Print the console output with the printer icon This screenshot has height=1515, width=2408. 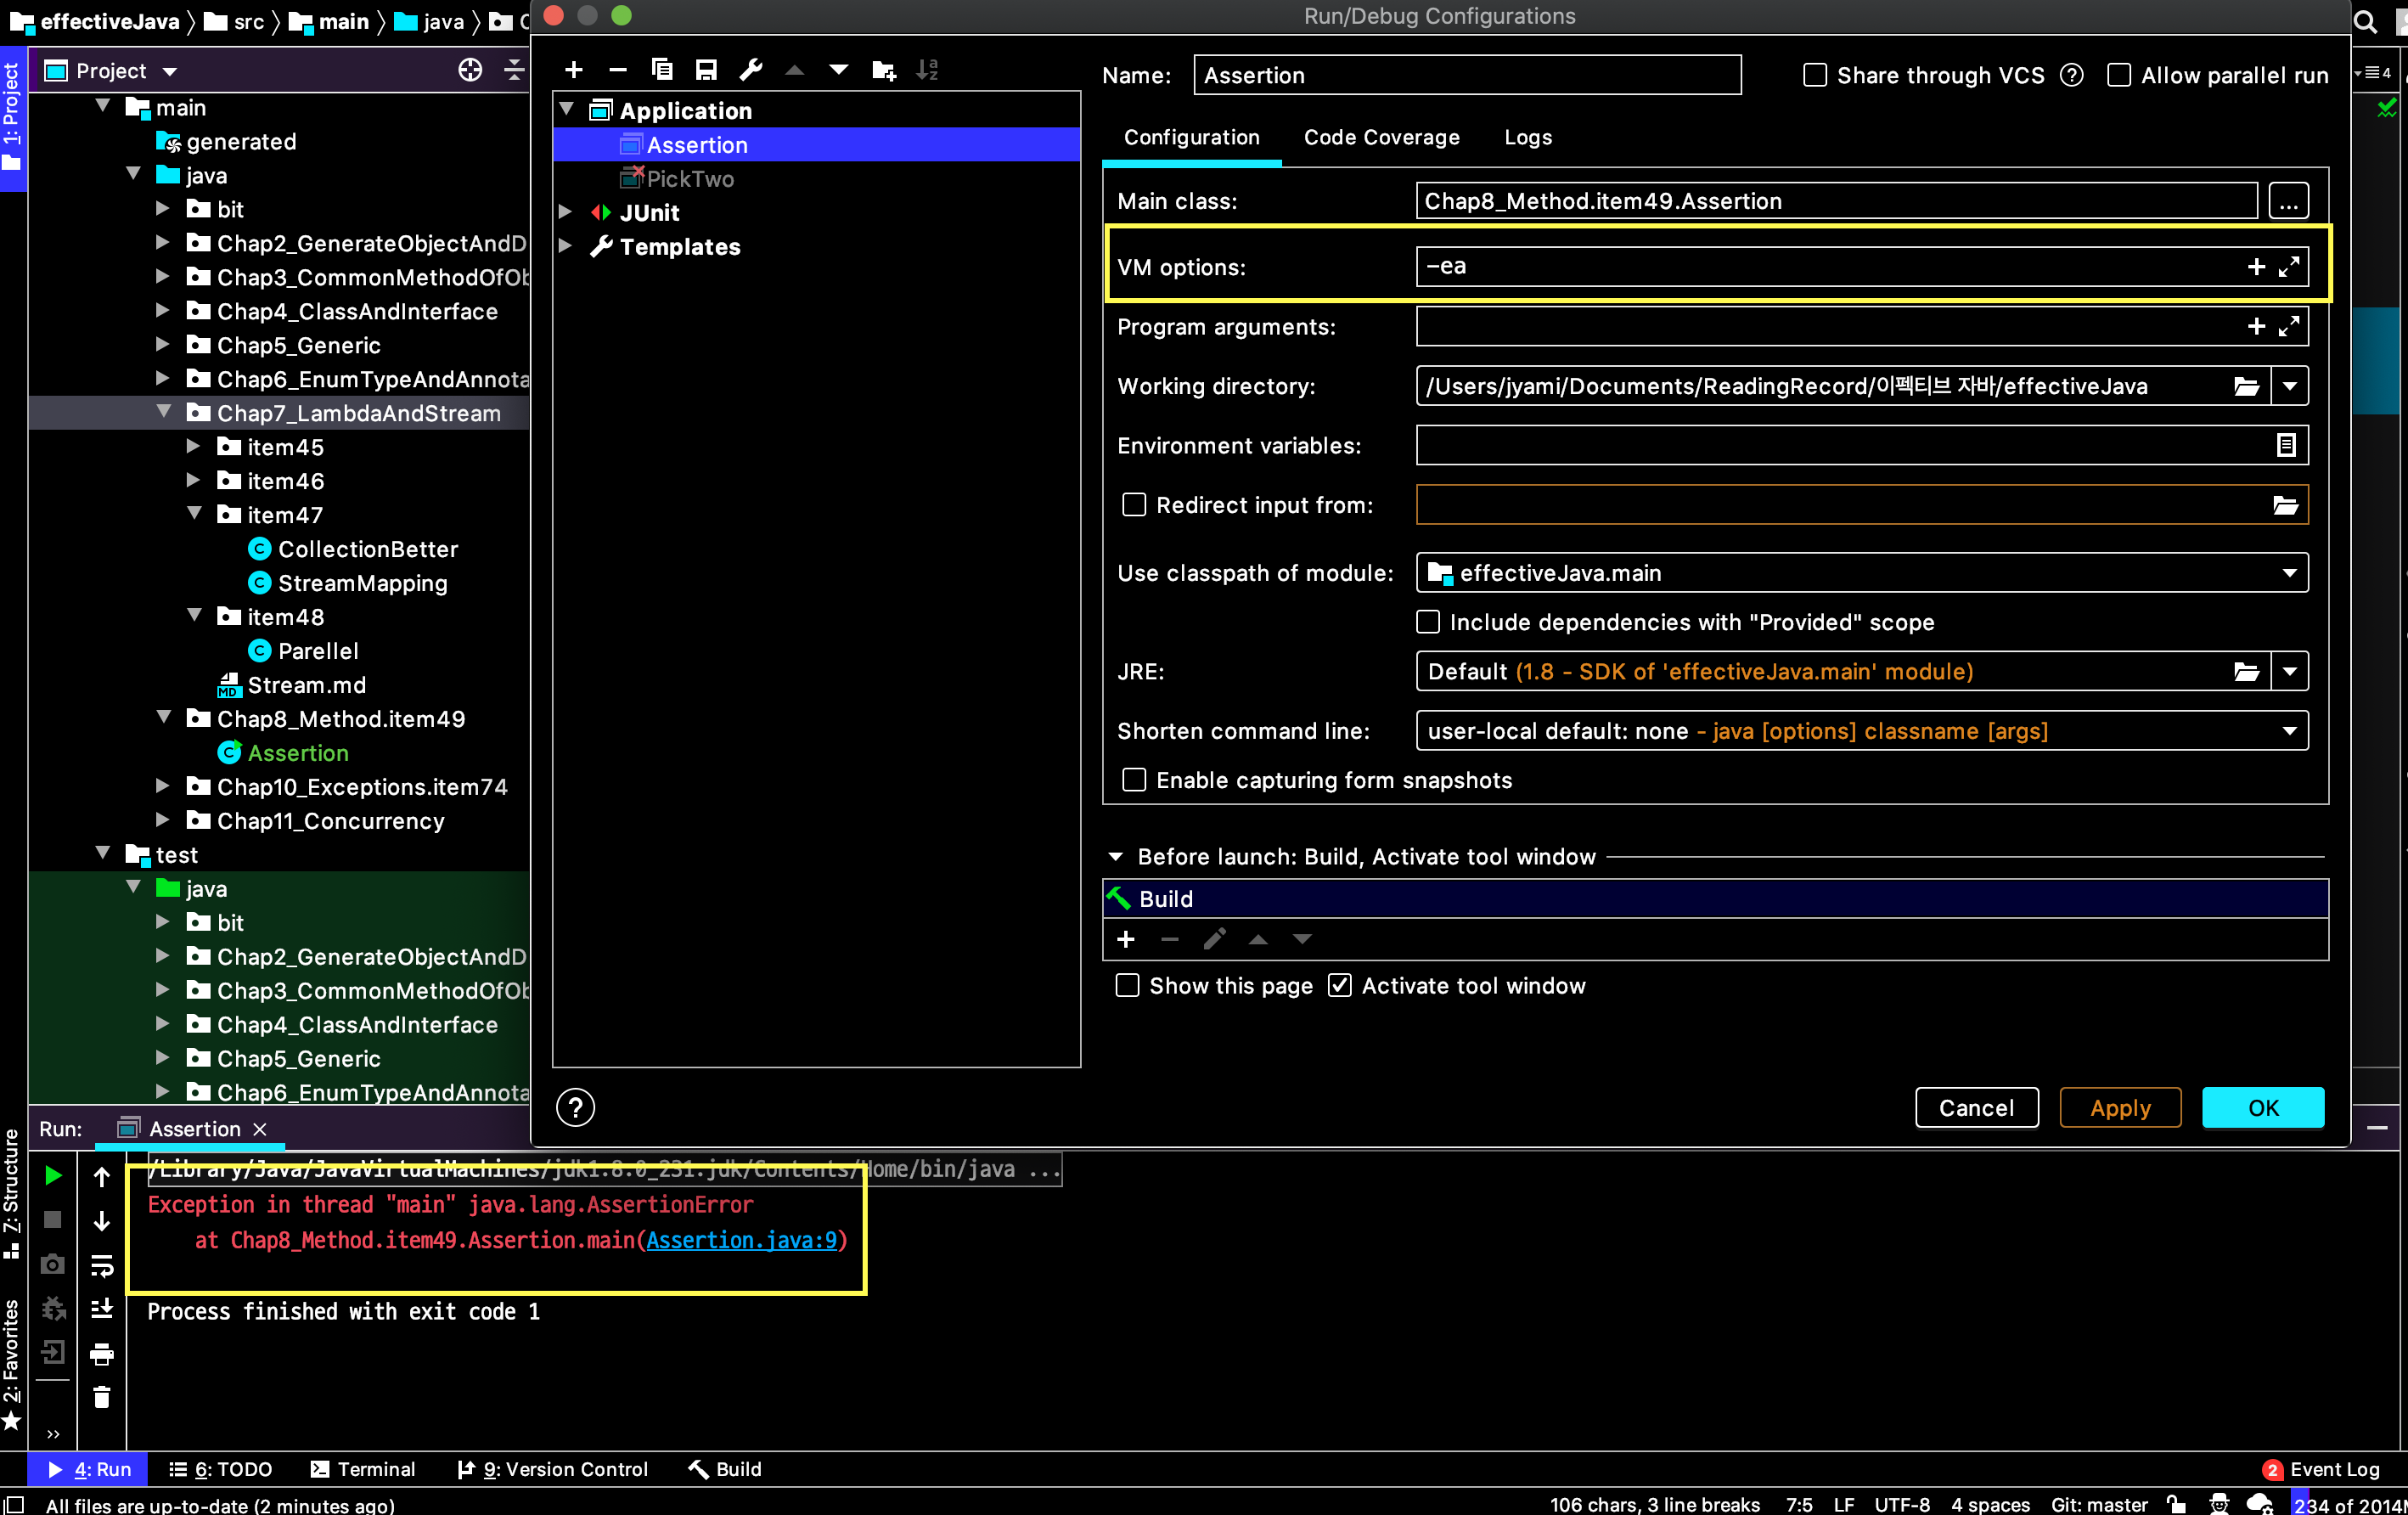[x=101, y=1354]
